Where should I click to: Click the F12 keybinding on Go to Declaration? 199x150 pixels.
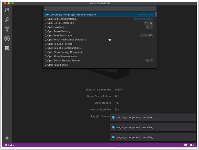pos(150,23)
